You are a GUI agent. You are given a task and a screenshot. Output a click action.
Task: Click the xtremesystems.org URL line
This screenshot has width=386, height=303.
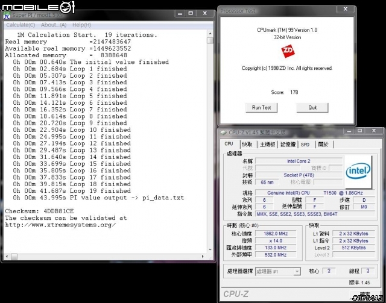tap(60, 225)
